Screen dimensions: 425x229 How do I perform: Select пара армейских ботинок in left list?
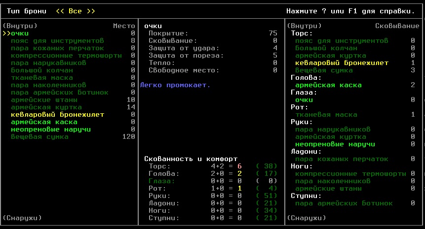pyautogui.click(x=60, y=93)
